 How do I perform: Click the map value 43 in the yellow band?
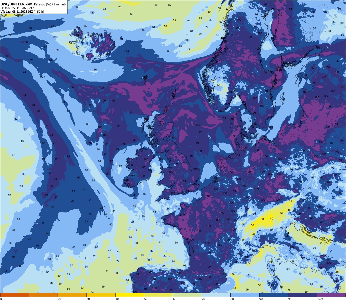click(x=281, y=213)
